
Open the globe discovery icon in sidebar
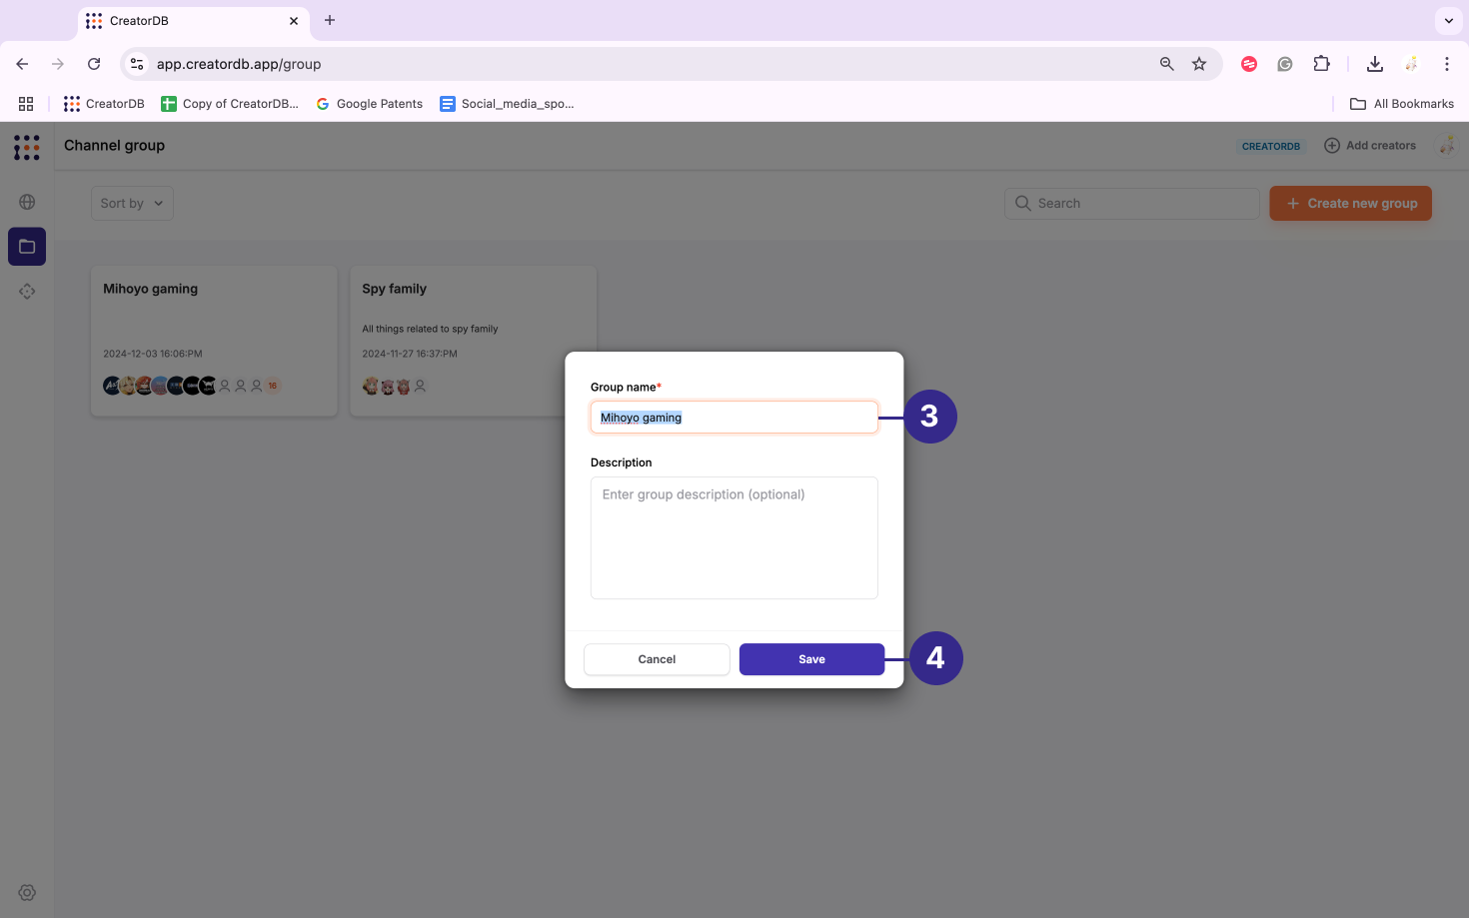pos(27,202)
